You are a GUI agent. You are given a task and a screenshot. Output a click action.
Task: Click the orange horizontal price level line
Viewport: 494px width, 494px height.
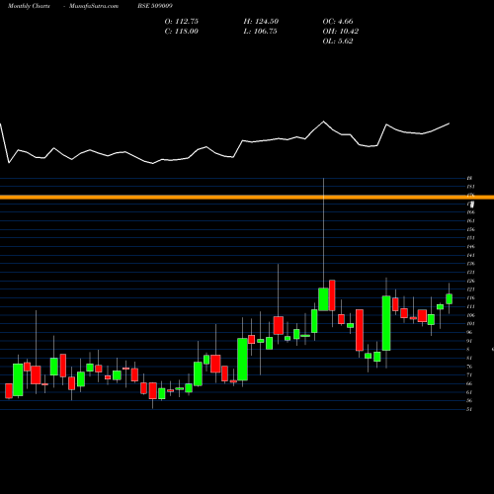(x=247, y=198)
